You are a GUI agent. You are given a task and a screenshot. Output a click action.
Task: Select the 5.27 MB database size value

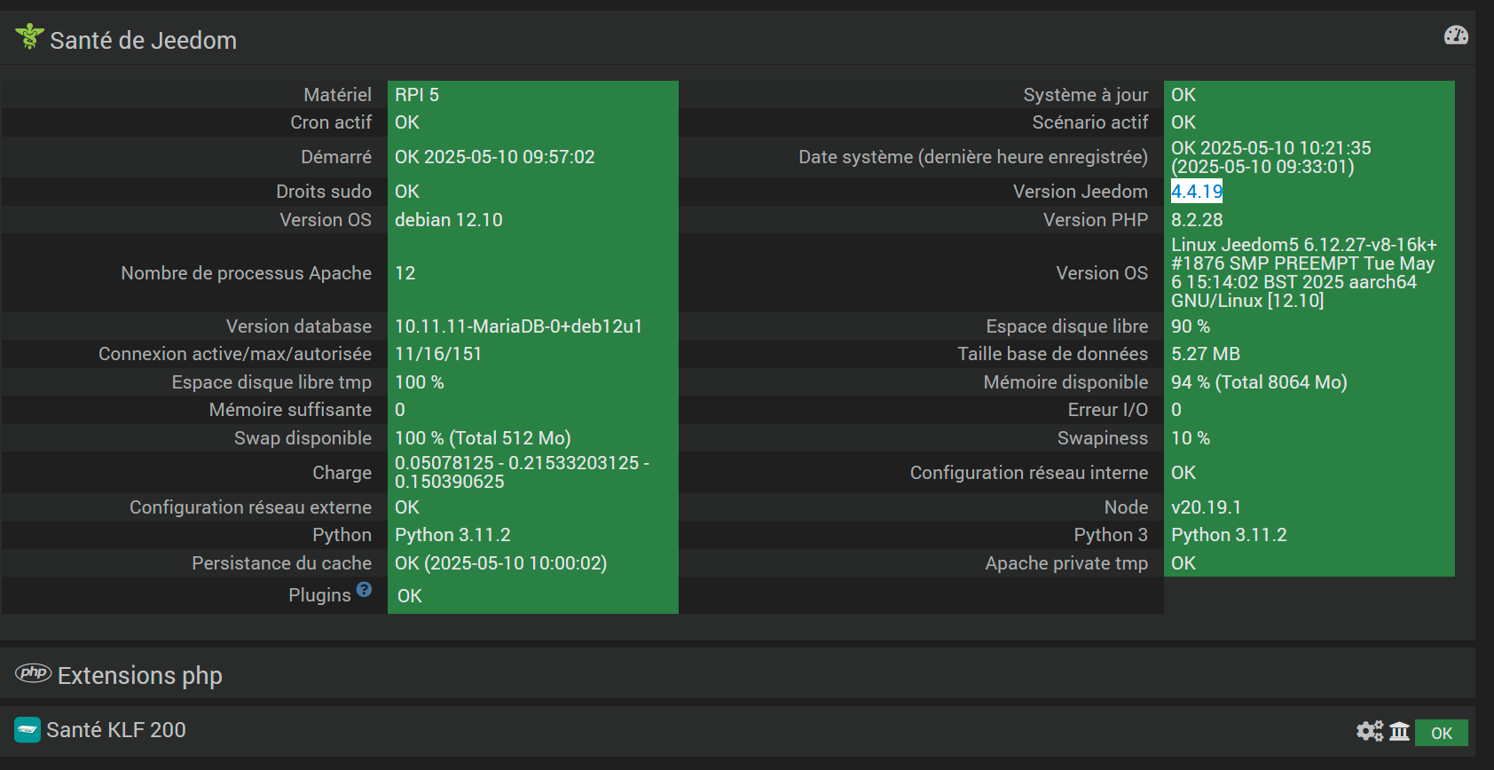click(x=1206, y=354)
